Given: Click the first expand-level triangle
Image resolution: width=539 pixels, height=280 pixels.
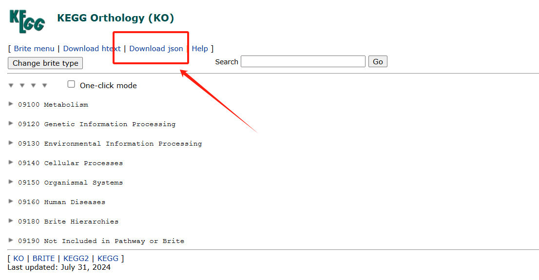Looking at the screenshot, I should [x=11, y=86].
